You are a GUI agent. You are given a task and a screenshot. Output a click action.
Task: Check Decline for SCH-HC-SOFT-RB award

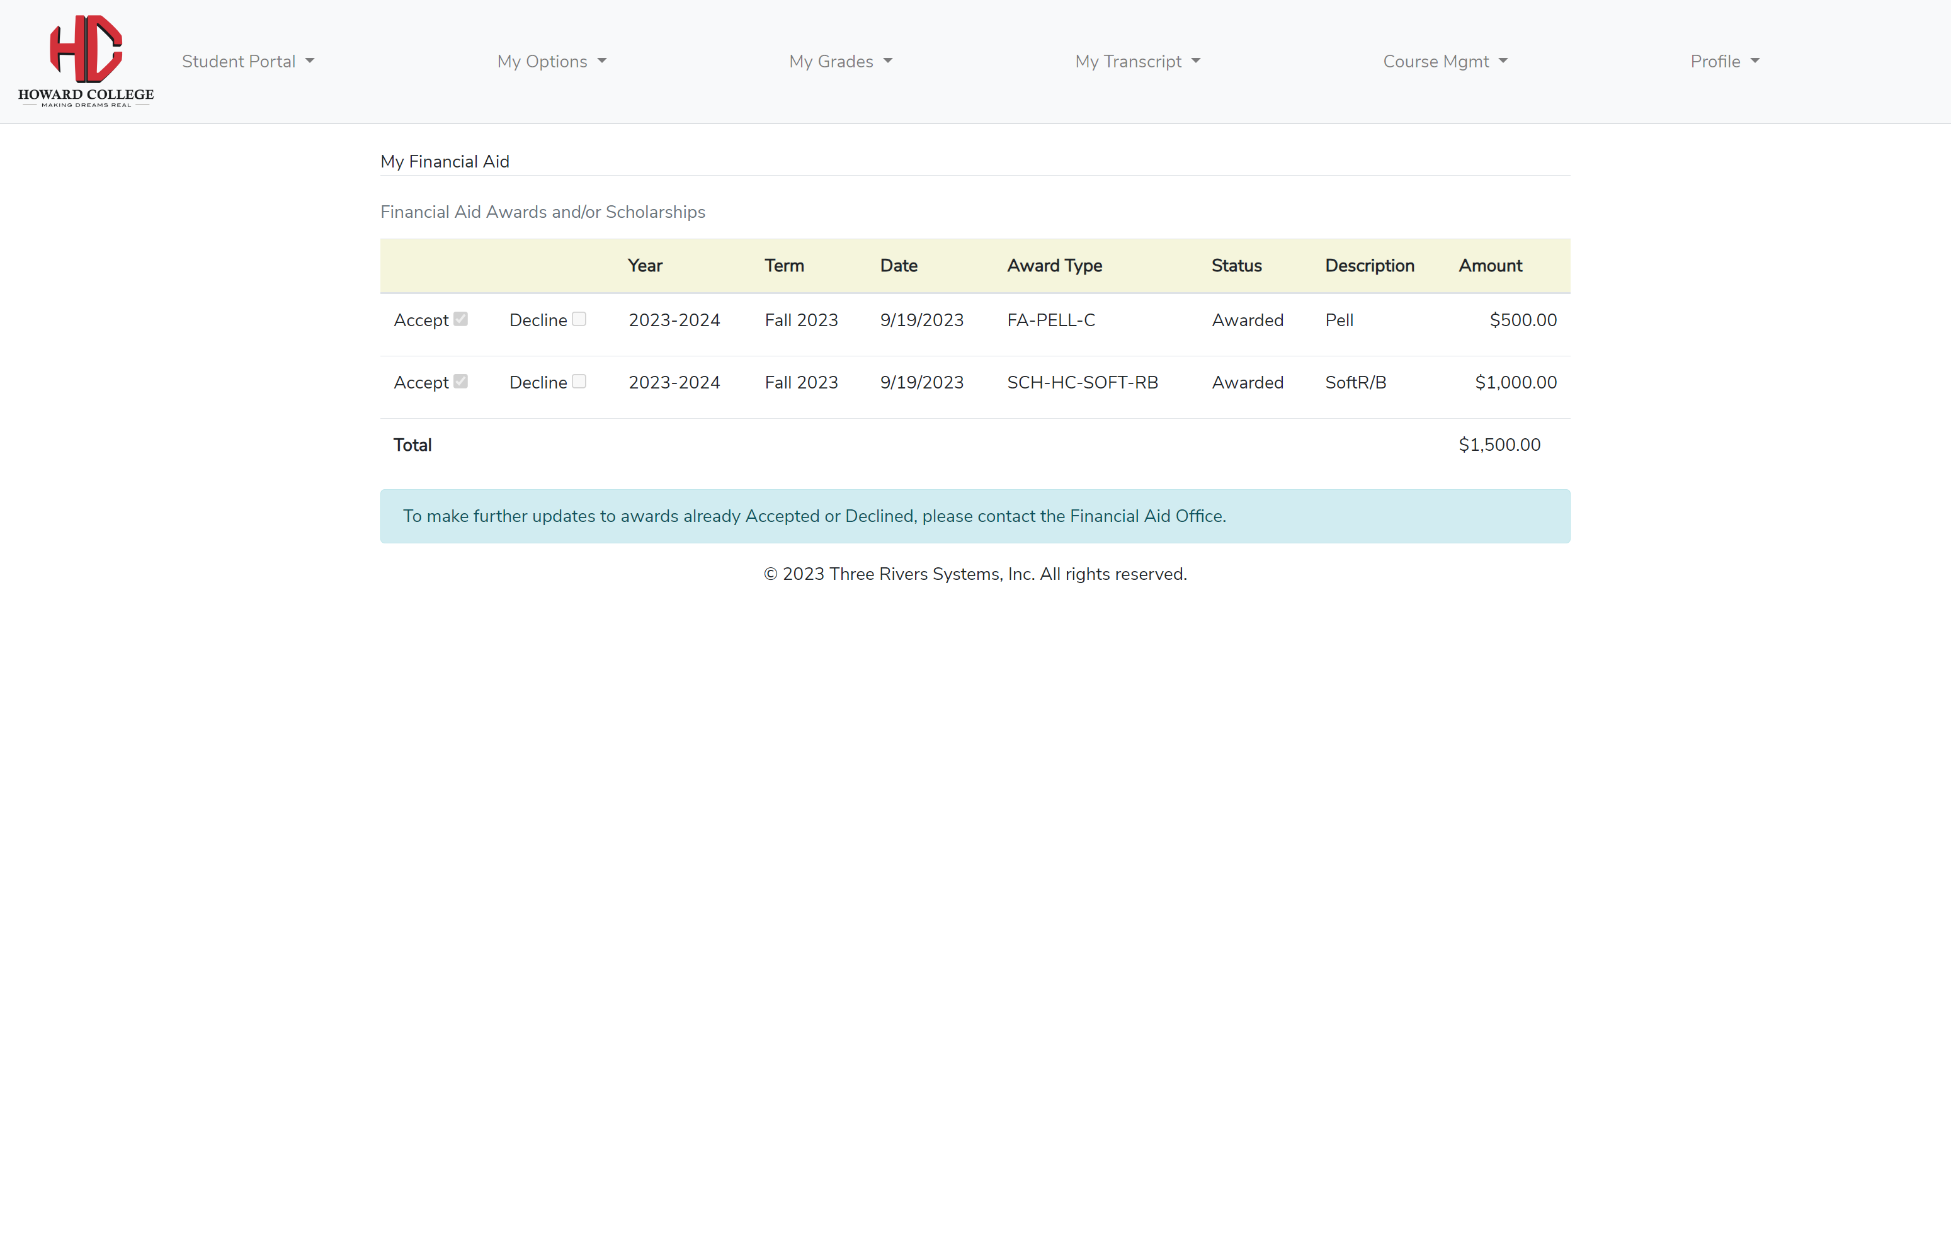pyautogui.click(x=579, y=382)
